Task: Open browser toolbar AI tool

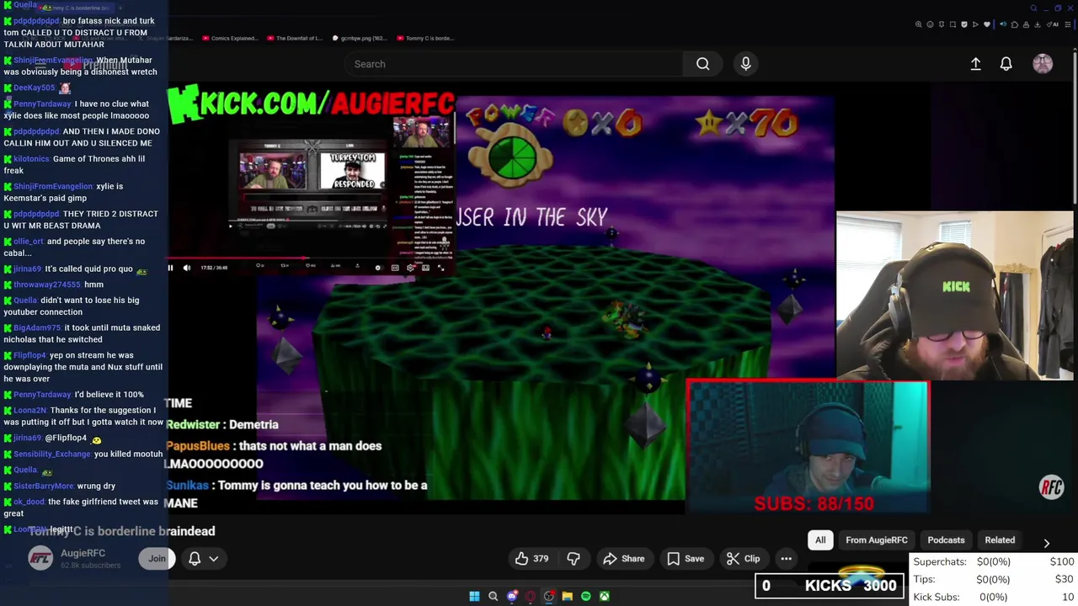Action: point(1053,24)
